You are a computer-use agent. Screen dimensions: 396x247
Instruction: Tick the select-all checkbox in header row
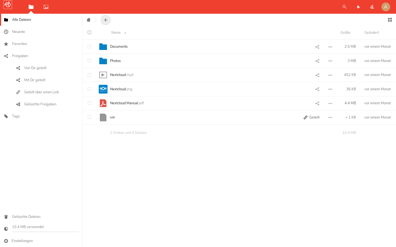point(89,32)
